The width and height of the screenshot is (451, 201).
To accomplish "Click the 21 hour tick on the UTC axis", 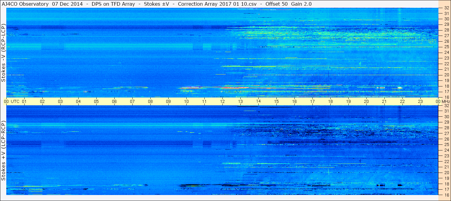I will pyautogui.click(x=384, y=101).
